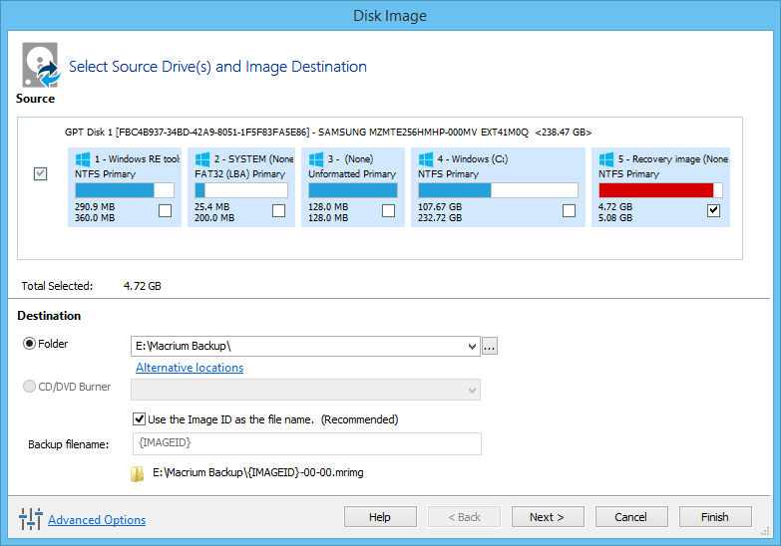The height and width of the screenshot is (546, 781).
Task: Check the partition 4 Windows (C:) checkbox
Action: pos(569,210)
